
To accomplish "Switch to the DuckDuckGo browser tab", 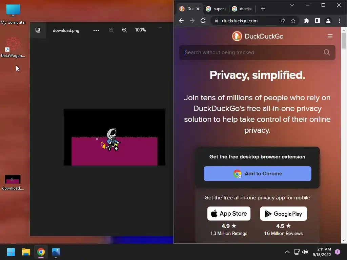I will click(x=189, y=8).
